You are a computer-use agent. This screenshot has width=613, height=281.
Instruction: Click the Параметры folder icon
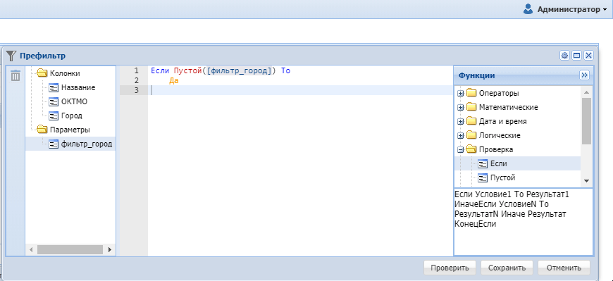42,130
